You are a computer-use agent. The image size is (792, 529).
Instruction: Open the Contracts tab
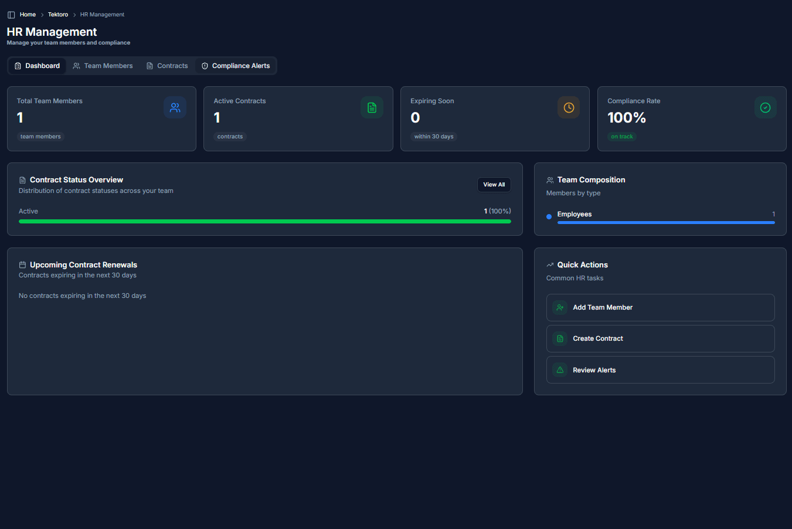click(167, 66)
